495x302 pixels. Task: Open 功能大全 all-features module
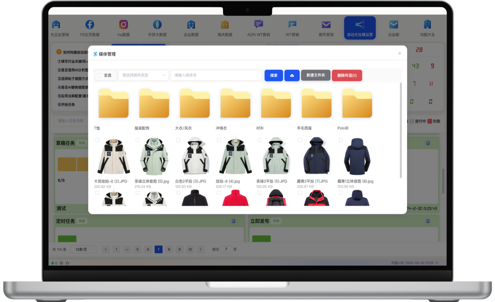tap(427, 28)
